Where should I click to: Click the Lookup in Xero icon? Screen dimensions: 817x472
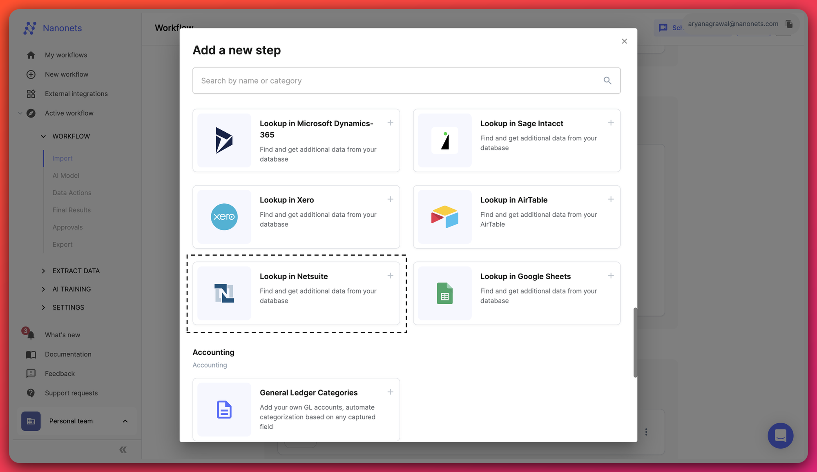[224, 216]
